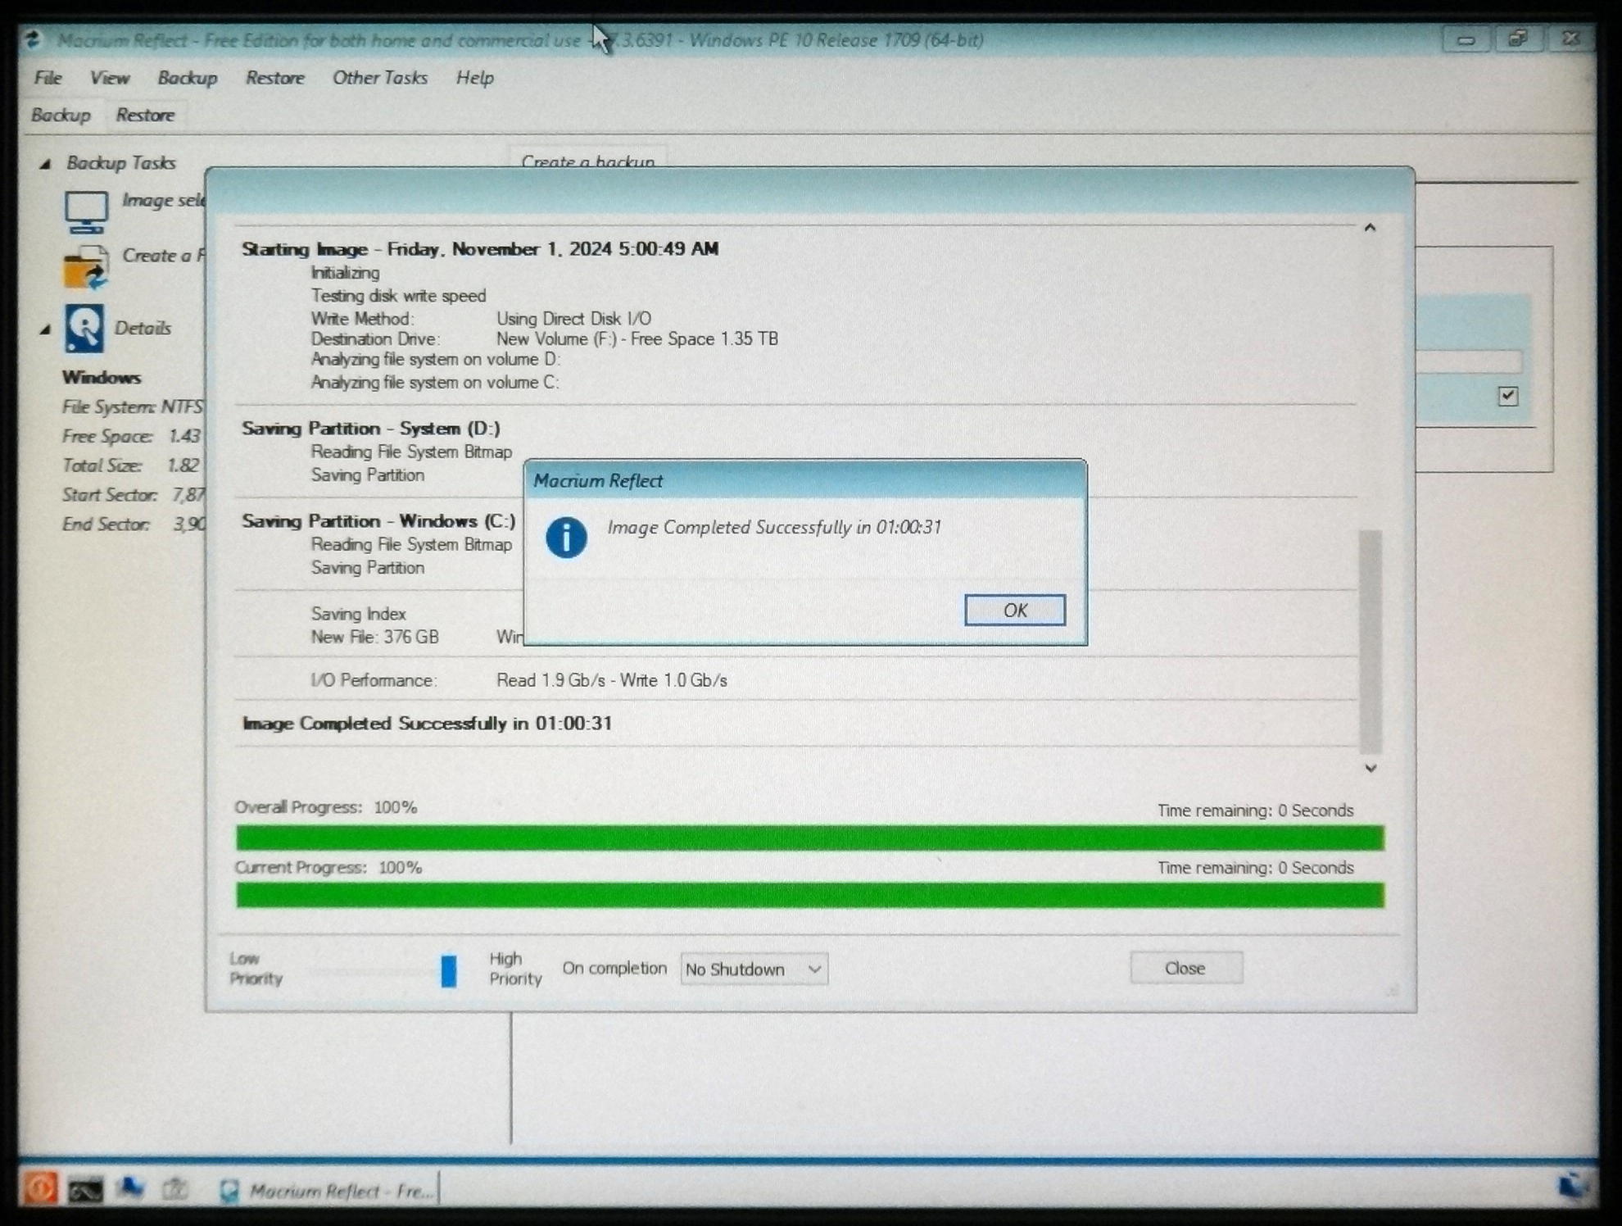Click the log vertical scrollbar thumb
This screenshot has width=1622, height=1226.
point(1371,642)
